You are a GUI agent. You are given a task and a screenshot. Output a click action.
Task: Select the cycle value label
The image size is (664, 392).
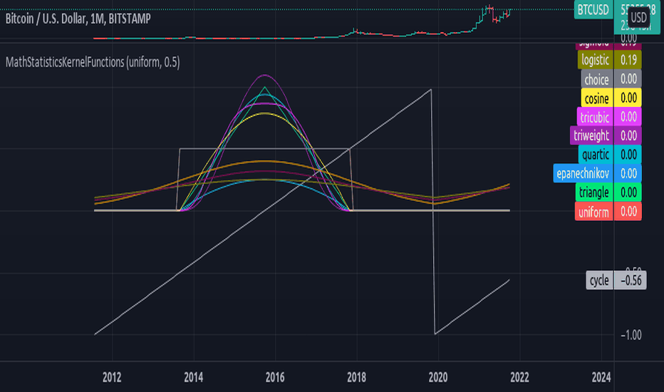point(598,280)
